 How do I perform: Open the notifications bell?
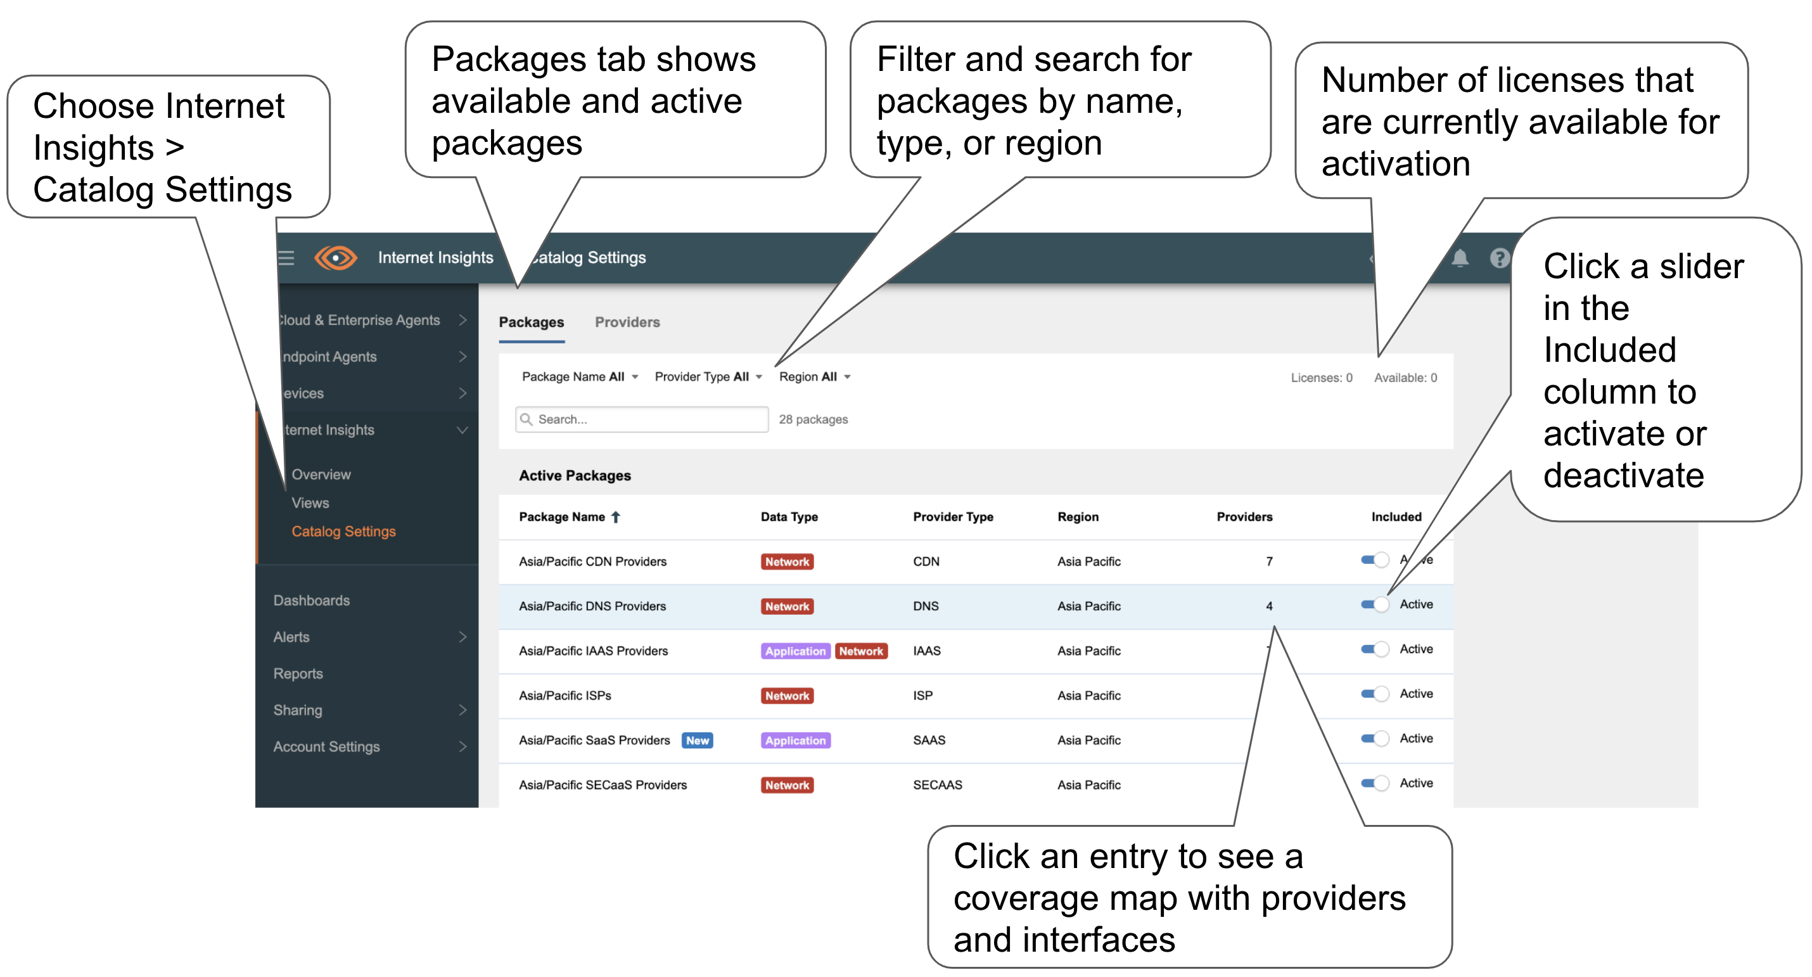(x=1460, y=259)
